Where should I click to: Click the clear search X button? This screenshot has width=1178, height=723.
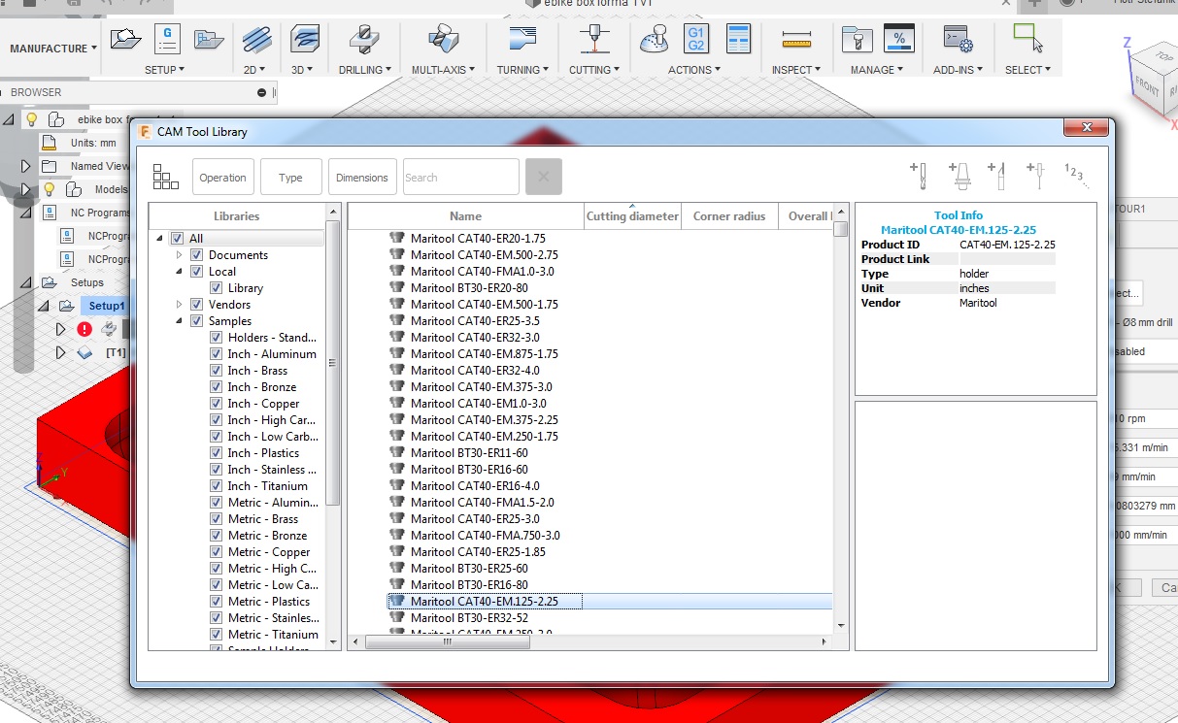coord(544,177)
